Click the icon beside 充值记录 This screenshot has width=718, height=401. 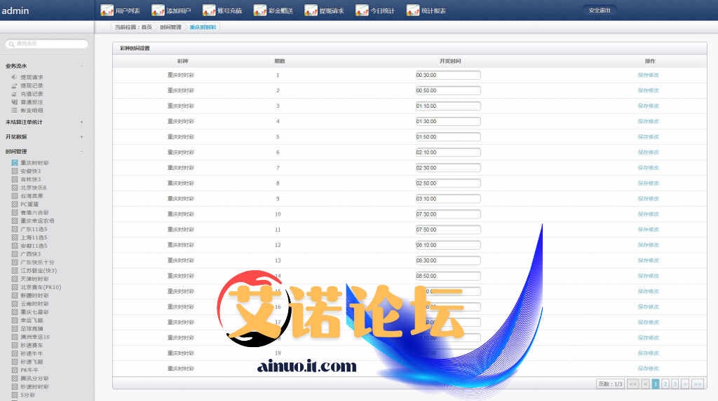point(14,94)
